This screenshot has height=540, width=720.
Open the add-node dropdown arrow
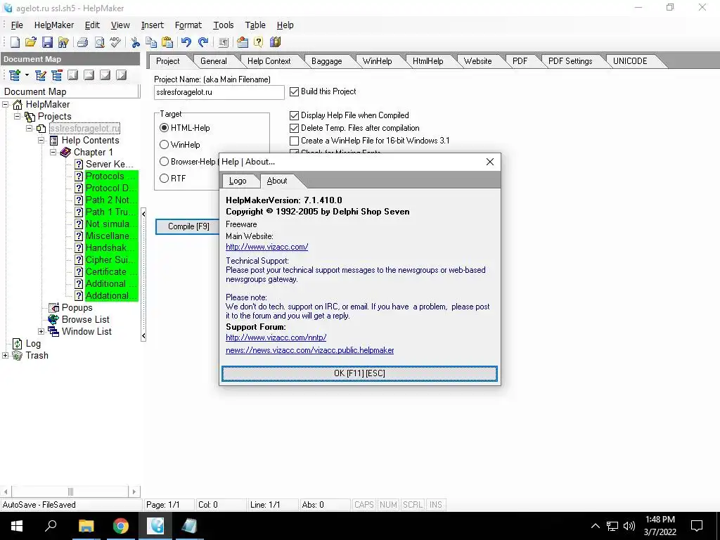pyautogui.click(x=27, y=75)
